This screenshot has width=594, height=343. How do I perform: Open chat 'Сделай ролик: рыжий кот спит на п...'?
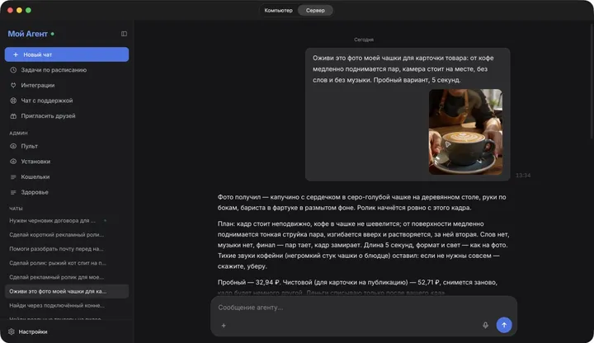(67, 263)
